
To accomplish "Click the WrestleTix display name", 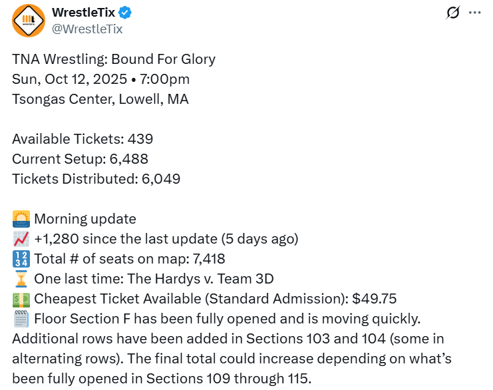I will point(82,13).
